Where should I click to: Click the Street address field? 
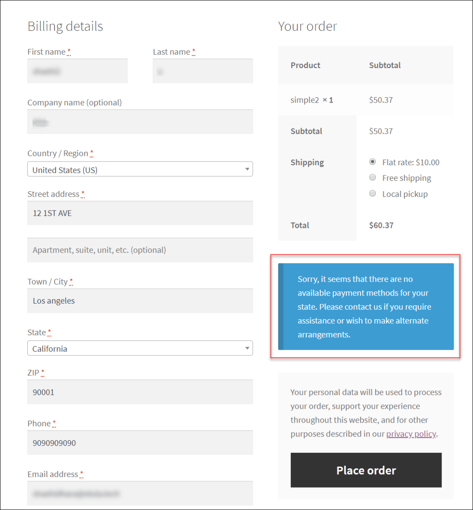[140, 213]
